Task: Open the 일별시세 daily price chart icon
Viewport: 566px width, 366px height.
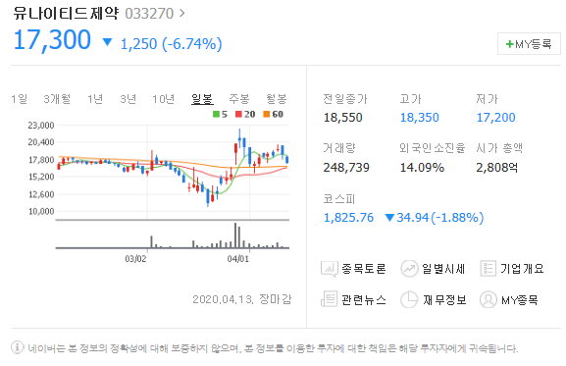Action: click(409, 269)
